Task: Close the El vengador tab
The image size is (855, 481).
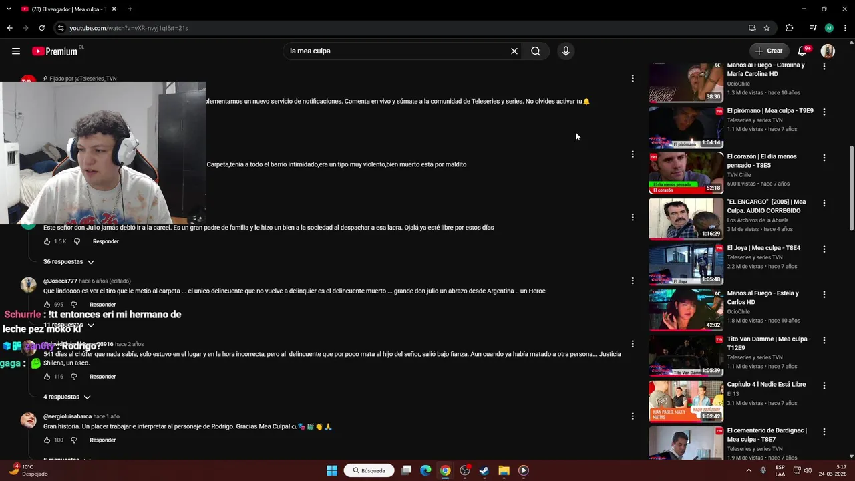Action: pos(114,9)
